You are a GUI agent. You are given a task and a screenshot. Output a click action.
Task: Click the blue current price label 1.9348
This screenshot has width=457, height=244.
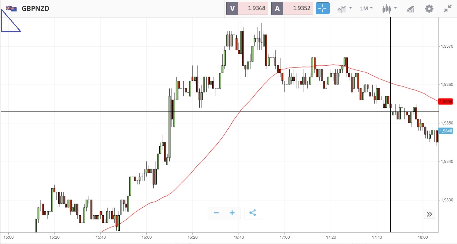[x=445, y=131]
